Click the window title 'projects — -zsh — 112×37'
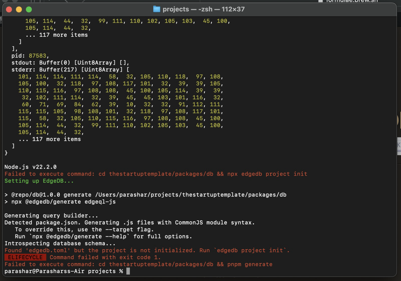The width and height of the screenshot is (401, 281). pyautogui.click(x=203, y=9)
